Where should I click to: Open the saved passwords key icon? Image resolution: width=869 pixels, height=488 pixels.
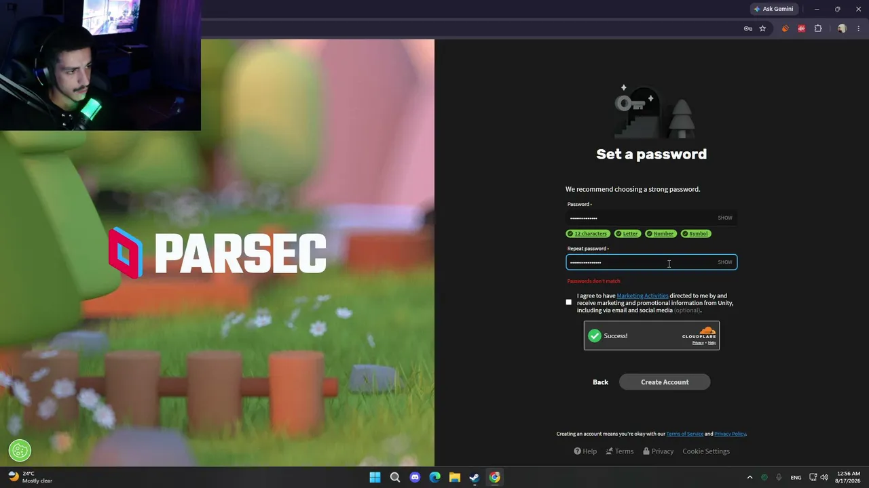click(x=748, y=28)
